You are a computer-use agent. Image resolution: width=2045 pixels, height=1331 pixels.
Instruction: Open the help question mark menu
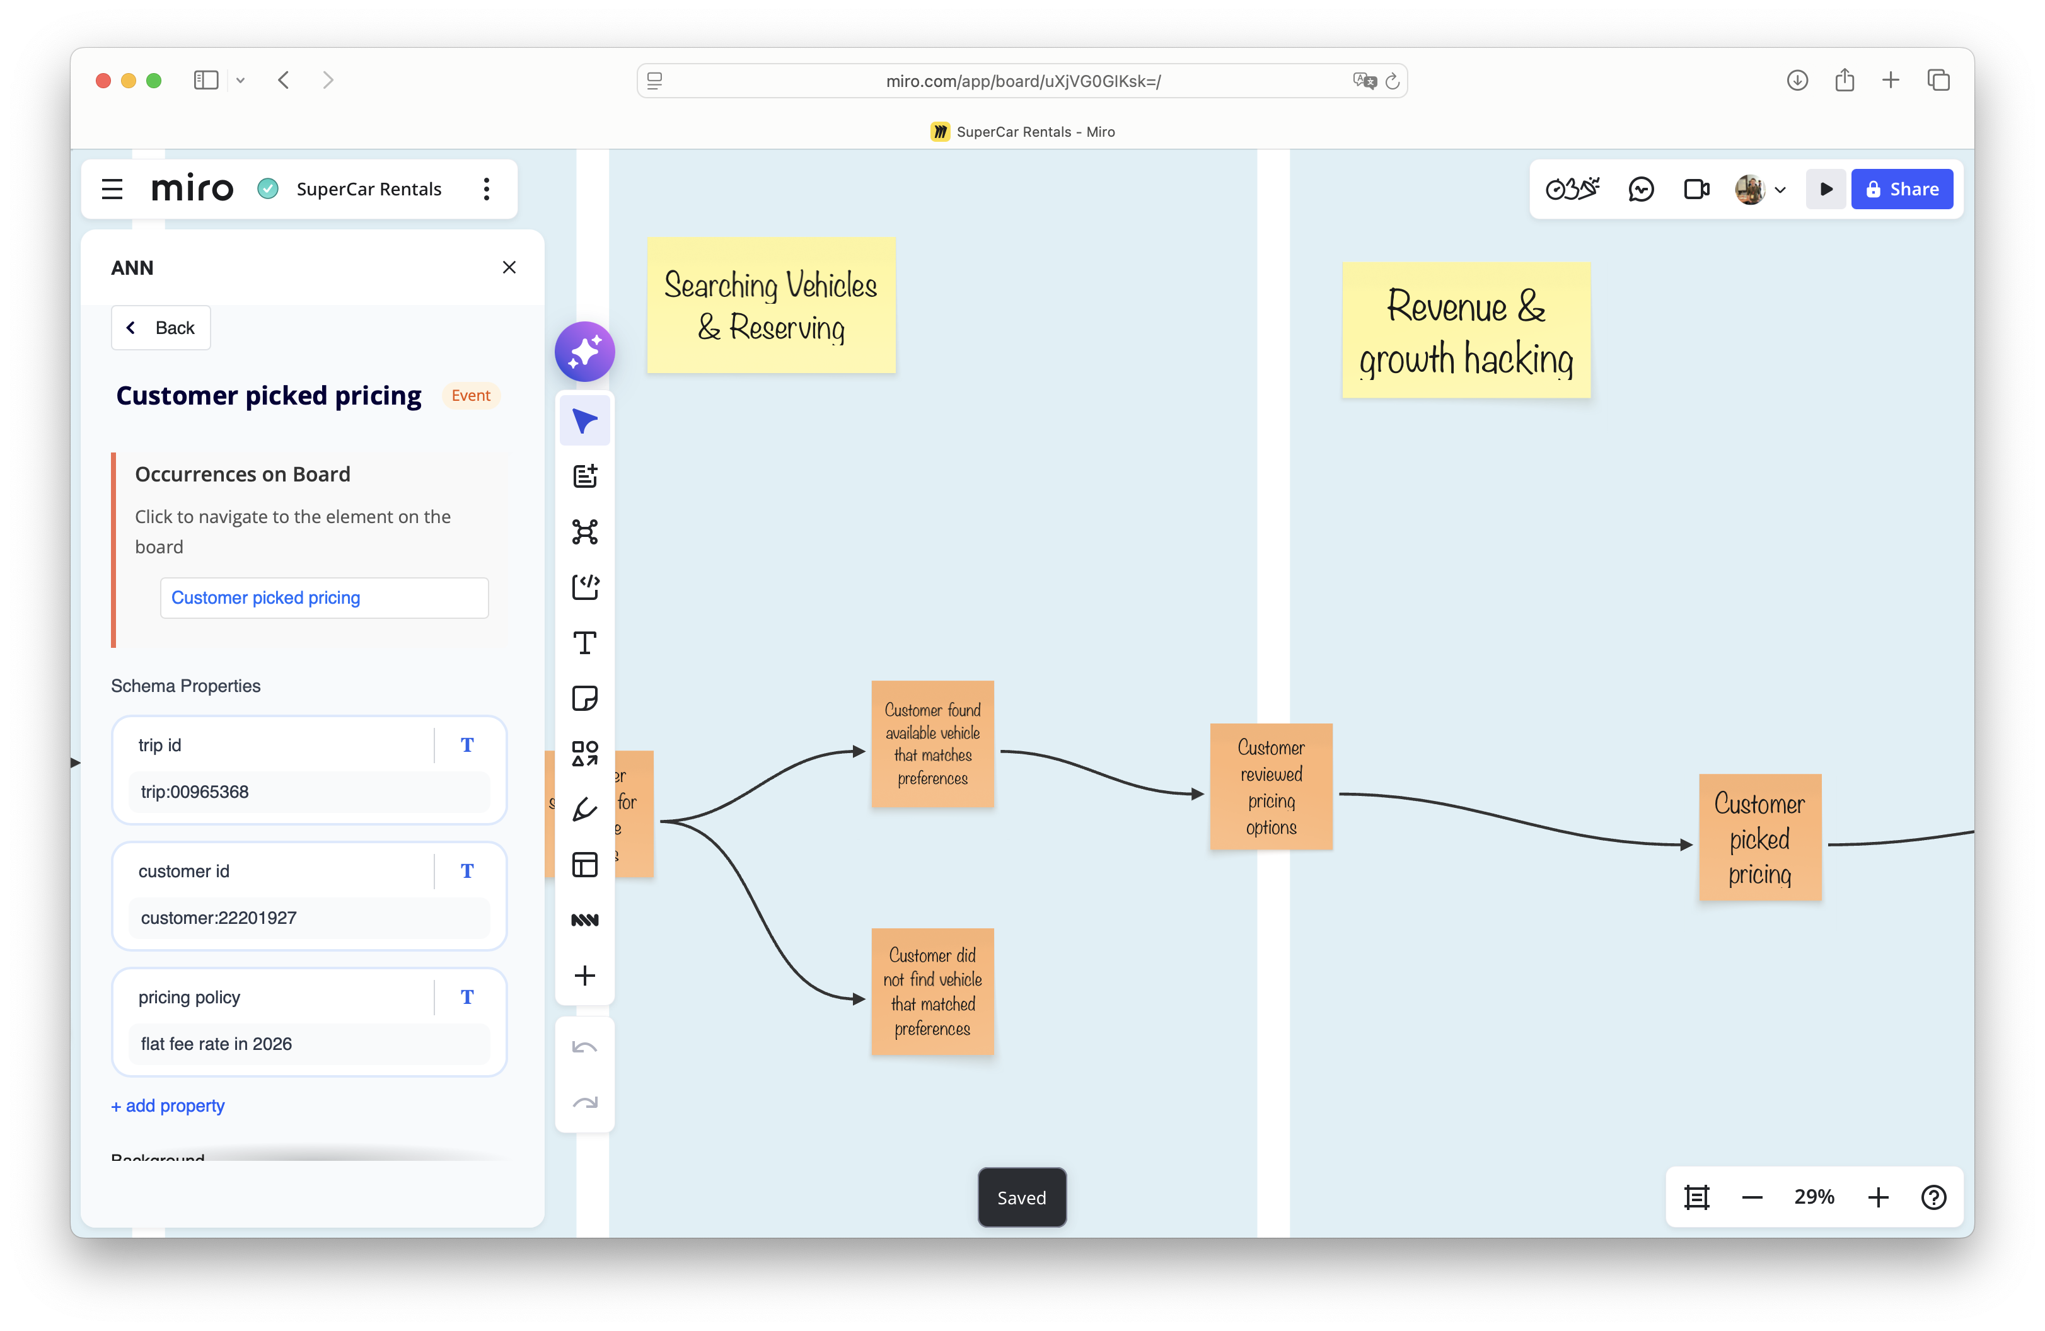[1933, 1197]
